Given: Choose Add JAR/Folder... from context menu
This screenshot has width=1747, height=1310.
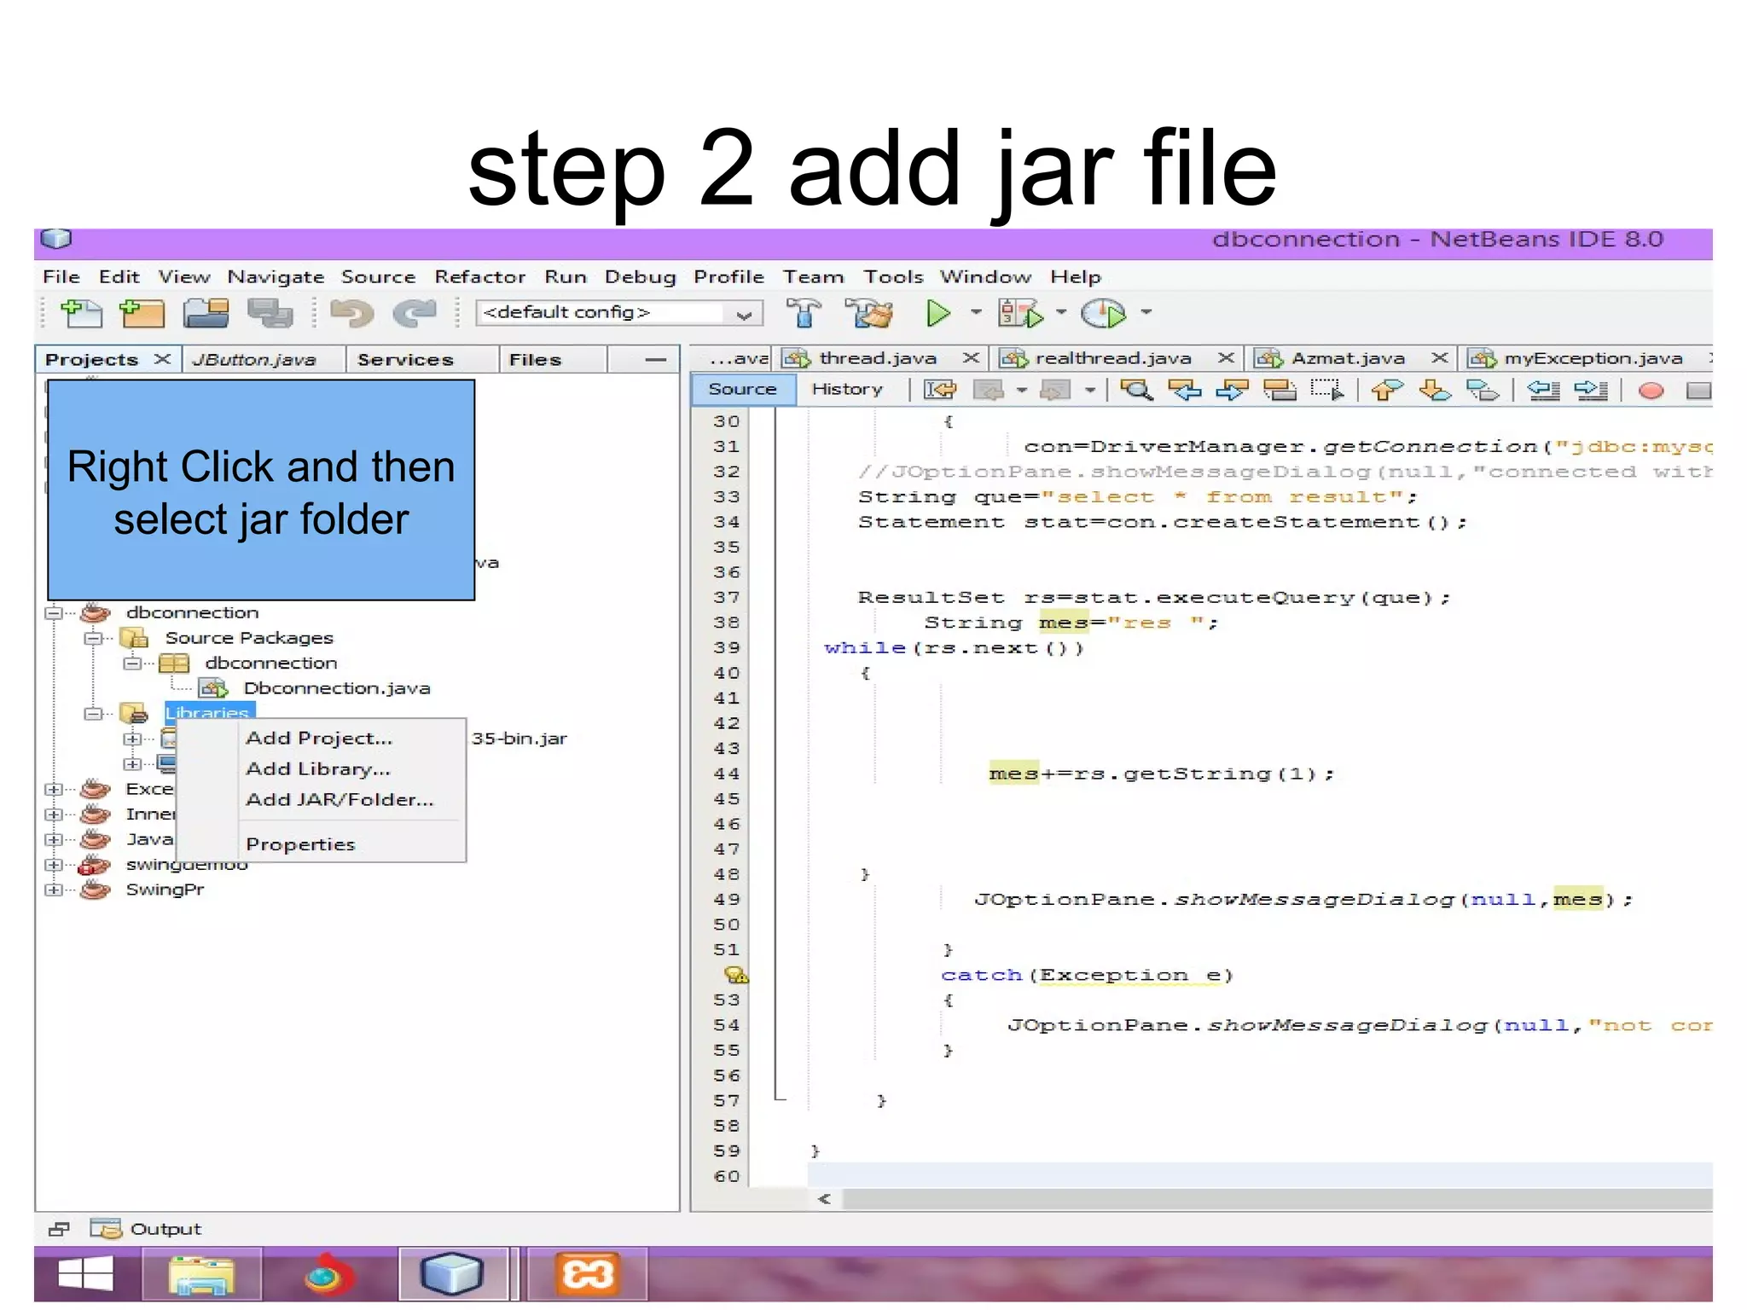Looking at the screenshot, I should point(340,800).
